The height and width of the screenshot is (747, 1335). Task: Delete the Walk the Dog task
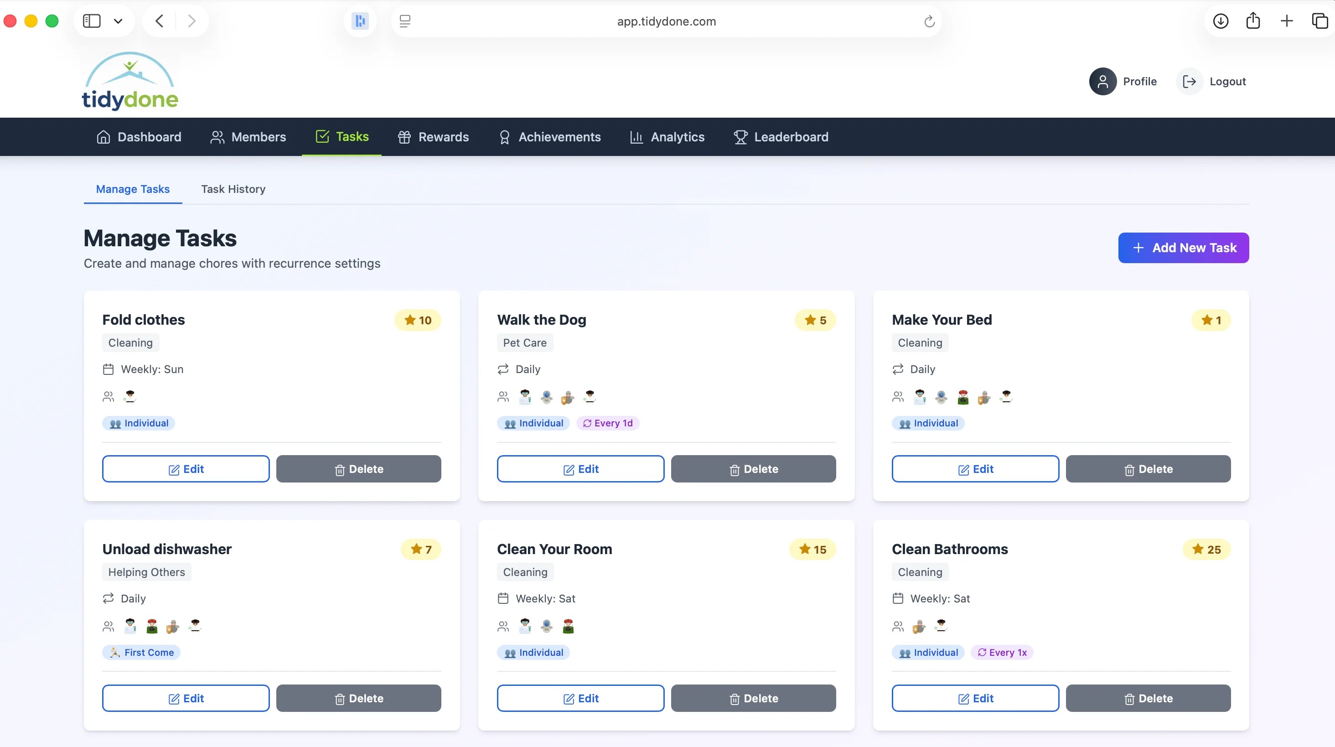coord(754,469)
